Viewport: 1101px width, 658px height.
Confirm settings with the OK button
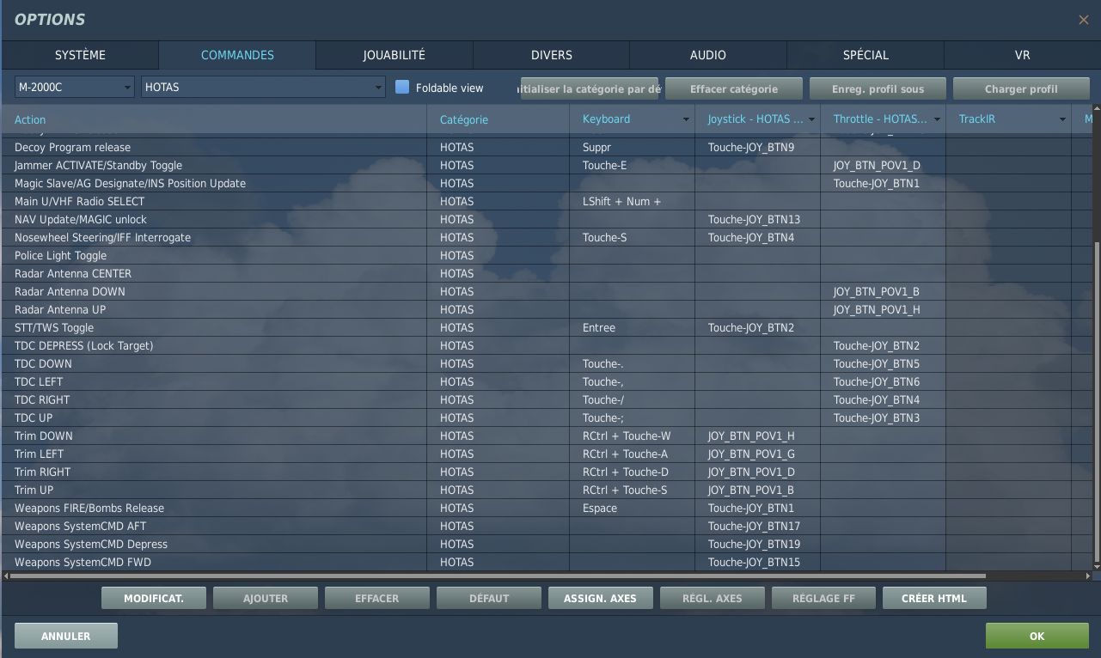(x=1037, y=636)
